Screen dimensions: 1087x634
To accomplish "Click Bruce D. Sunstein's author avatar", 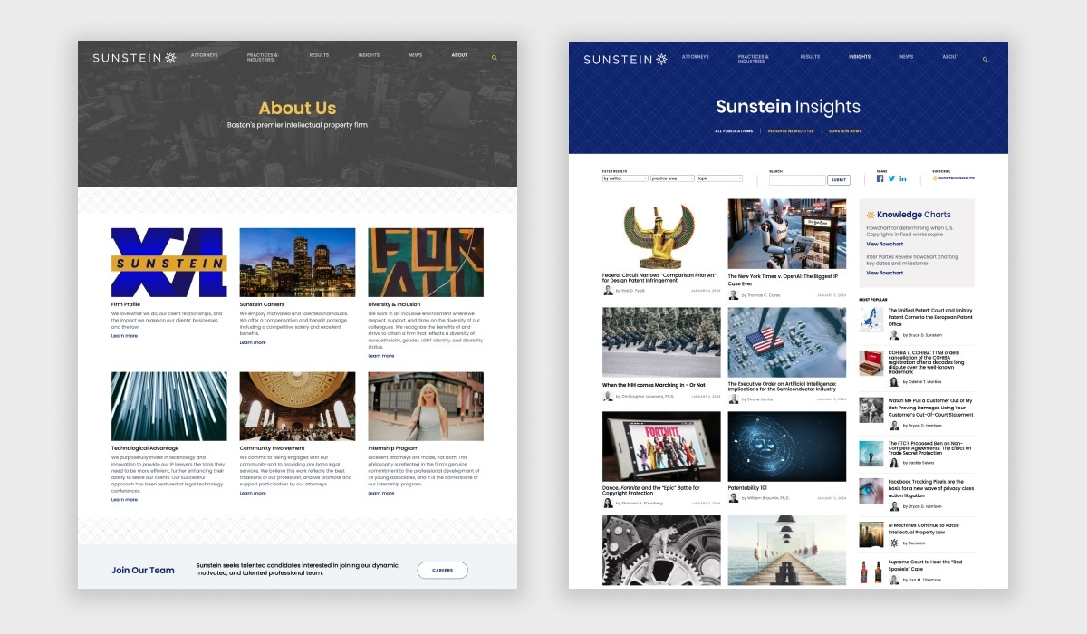I will (894, 335).
